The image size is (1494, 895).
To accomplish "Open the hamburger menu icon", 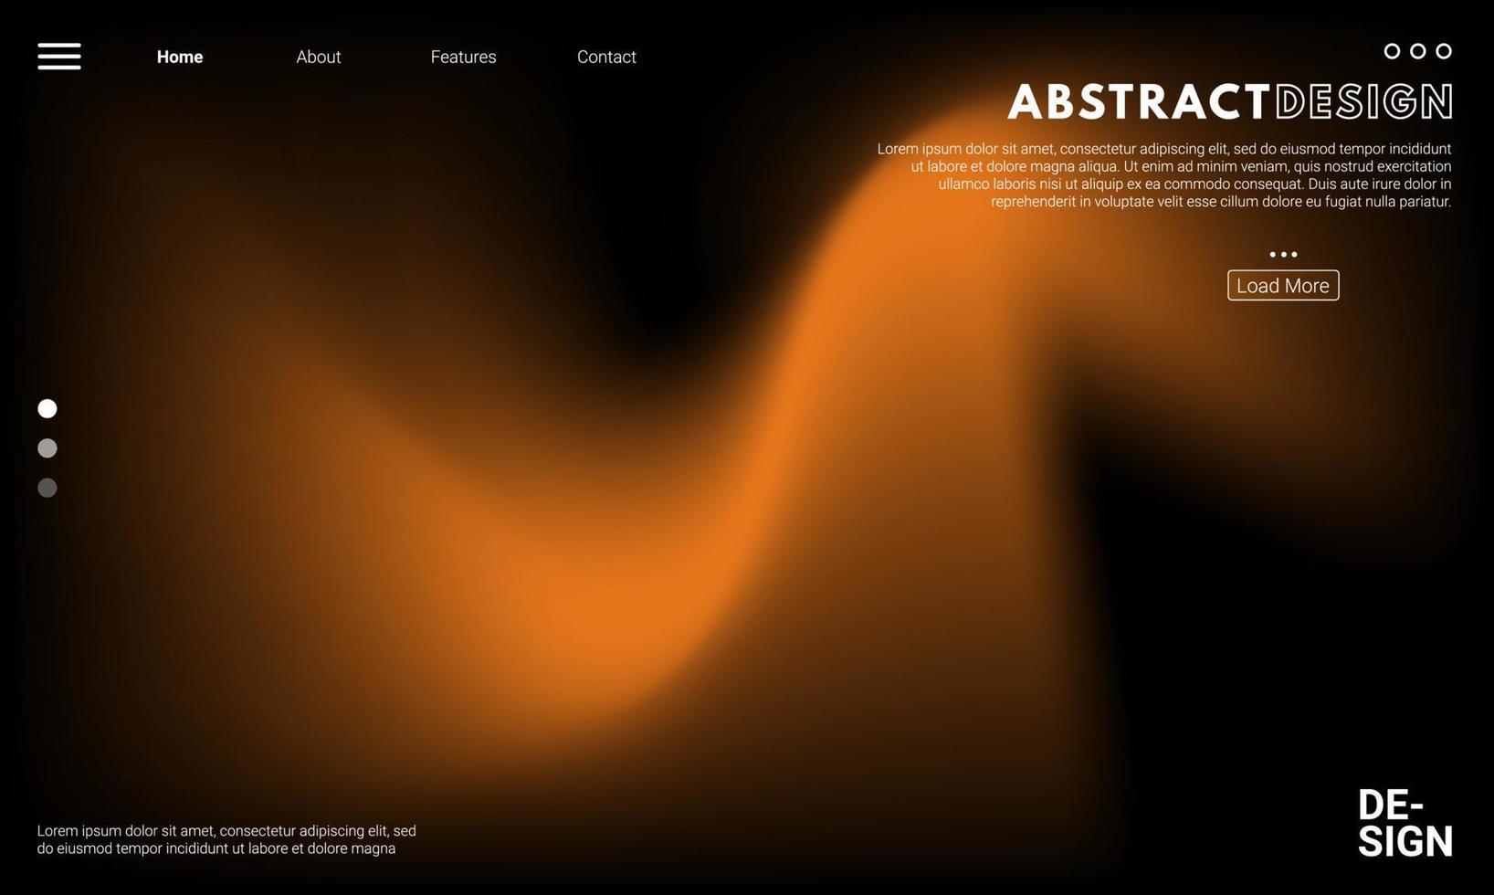I will [x=59, y=56].
